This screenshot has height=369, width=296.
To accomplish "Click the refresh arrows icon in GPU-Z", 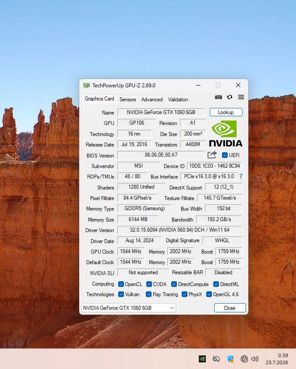I will (x=230, y=97).
